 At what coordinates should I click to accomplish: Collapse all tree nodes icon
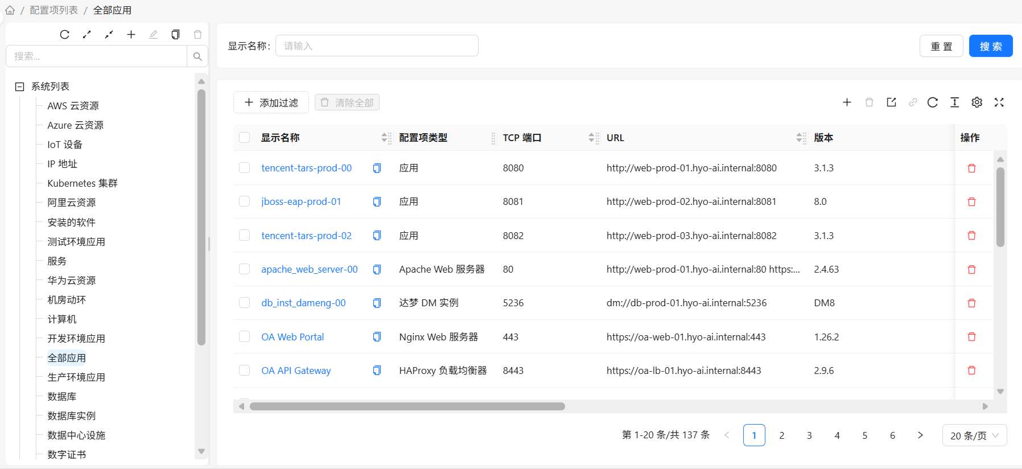coord(109,35)
